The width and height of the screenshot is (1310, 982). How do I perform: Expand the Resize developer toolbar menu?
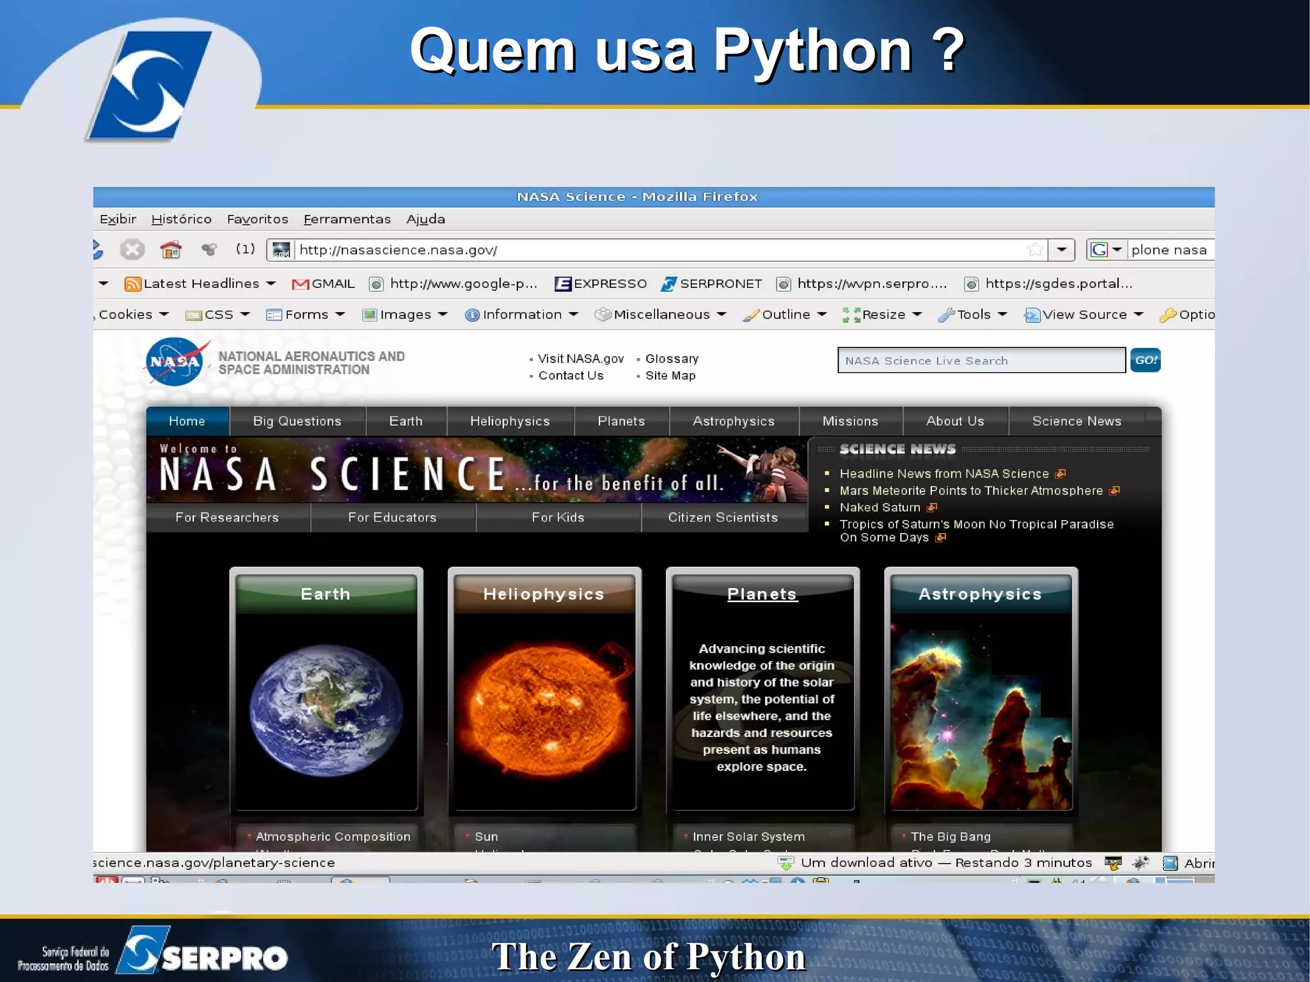(x=882, y=315)
